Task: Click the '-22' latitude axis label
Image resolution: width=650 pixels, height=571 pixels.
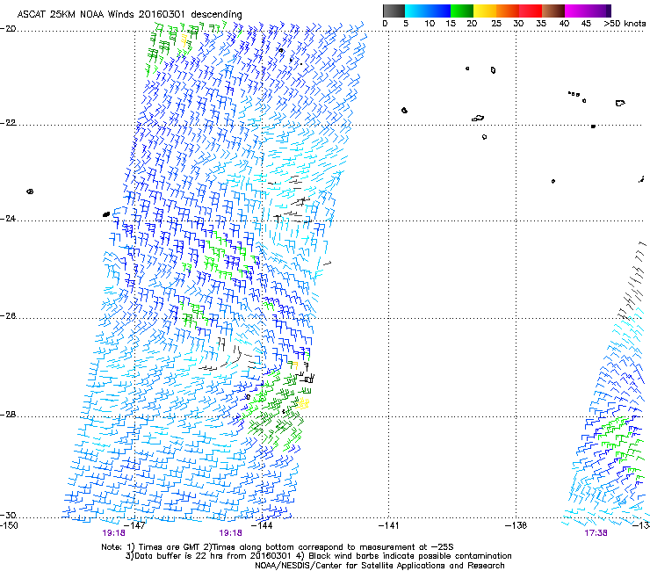Action: 8,123
